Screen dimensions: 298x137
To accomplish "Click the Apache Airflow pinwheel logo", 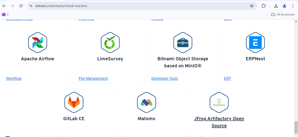I will pyautogui.click(x=38, y=43).
